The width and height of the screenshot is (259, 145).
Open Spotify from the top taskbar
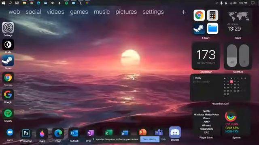point(66,3)
